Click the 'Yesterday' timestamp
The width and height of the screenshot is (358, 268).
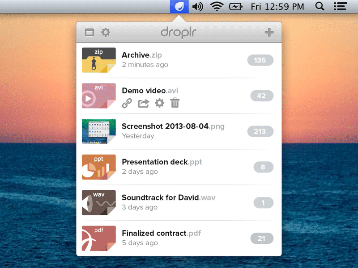[x=138, y=136]
